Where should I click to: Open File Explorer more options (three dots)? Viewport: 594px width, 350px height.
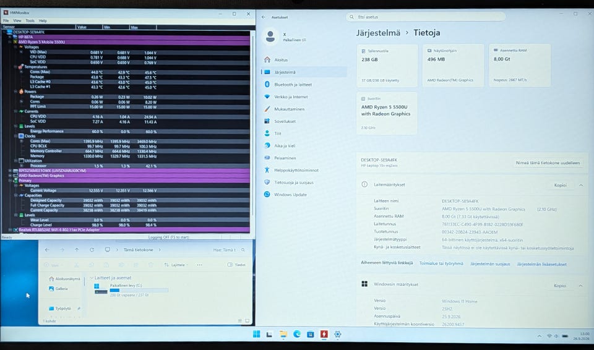click(200, 265)
